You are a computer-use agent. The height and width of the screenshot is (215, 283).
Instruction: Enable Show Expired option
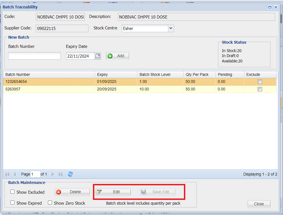(x=12, y=203)
